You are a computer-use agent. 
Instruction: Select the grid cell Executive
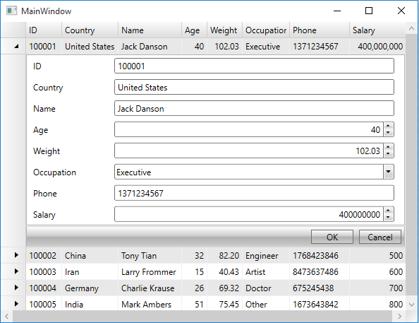point(266,47)
